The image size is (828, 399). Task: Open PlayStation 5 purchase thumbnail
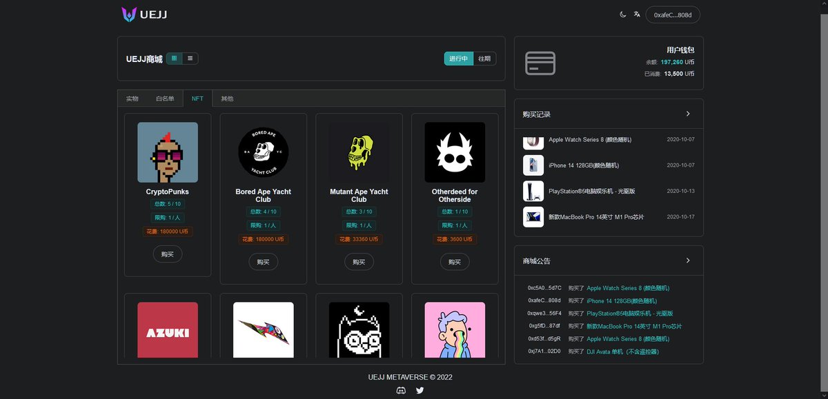click(x=533, y=191)
